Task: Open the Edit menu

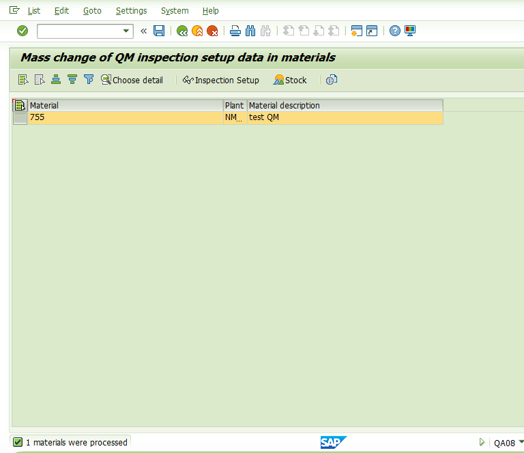Action: click(x=61, y=11)
